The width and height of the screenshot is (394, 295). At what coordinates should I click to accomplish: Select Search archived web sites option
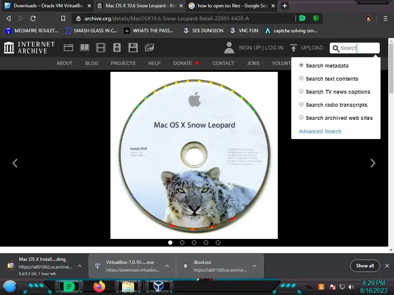click(301, 118)
